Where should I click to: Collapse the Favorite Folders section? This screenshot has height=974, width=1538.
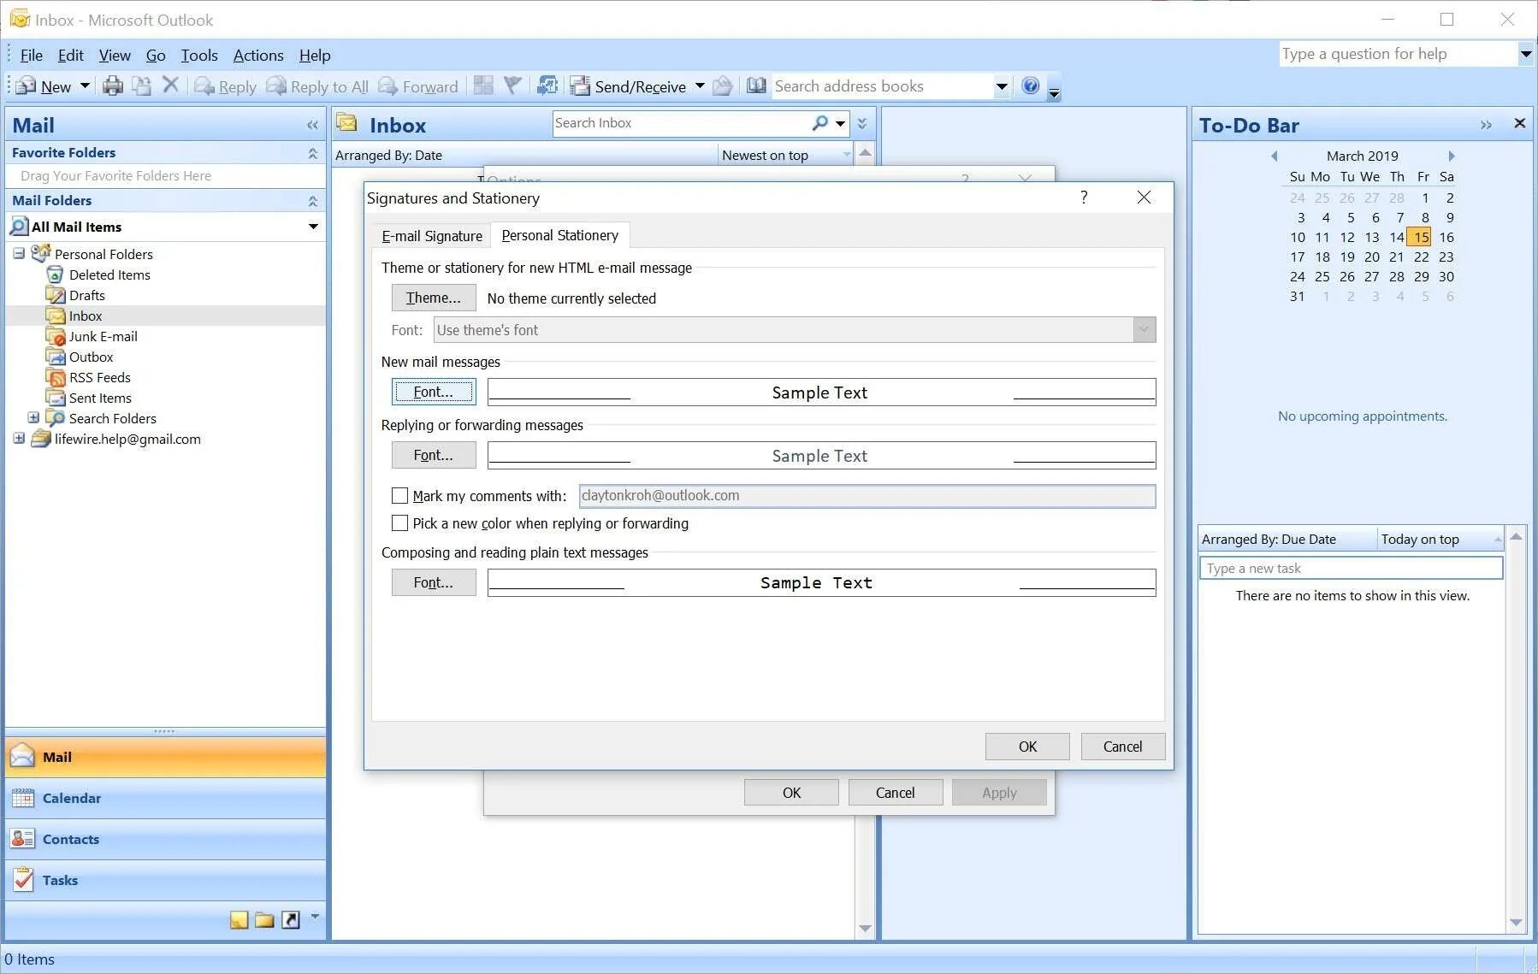(x=312, y=153)
